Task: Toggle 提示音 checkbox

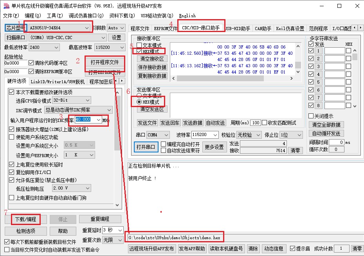Action: [293, 249]
